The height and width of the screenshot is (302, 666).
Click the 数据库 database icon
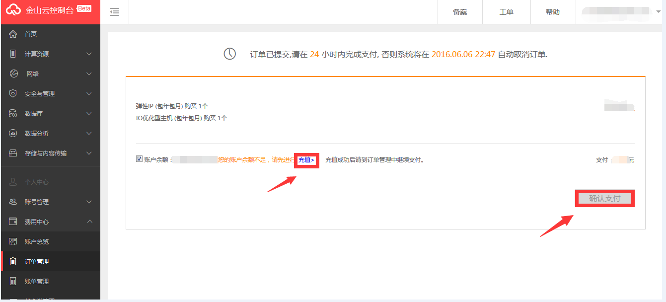tap(13, 113)
